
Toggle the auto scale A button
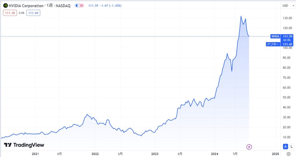(x=285, y=146)
